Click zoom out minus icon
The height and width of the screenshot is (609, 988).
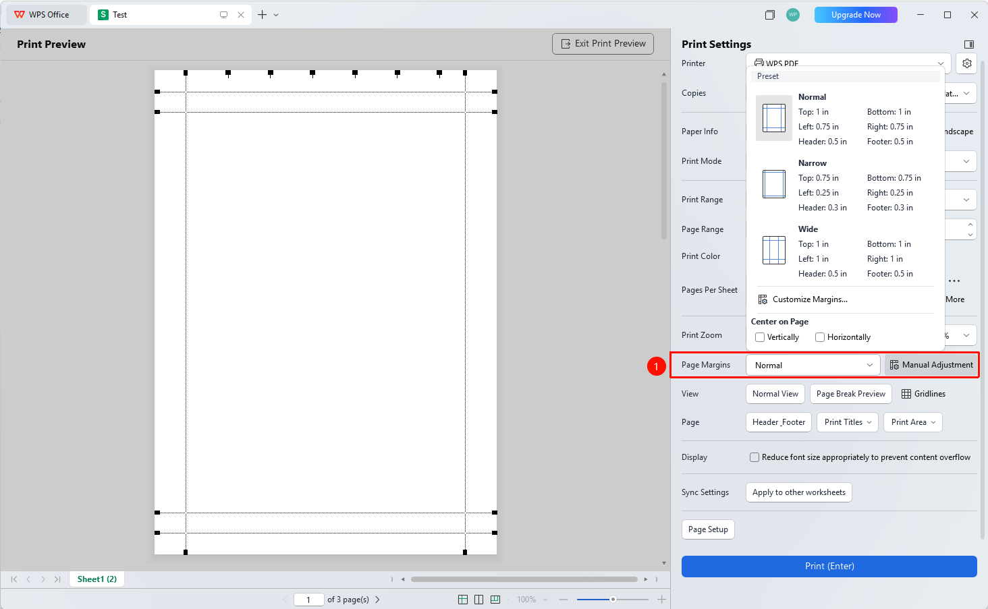coord(564,600)
